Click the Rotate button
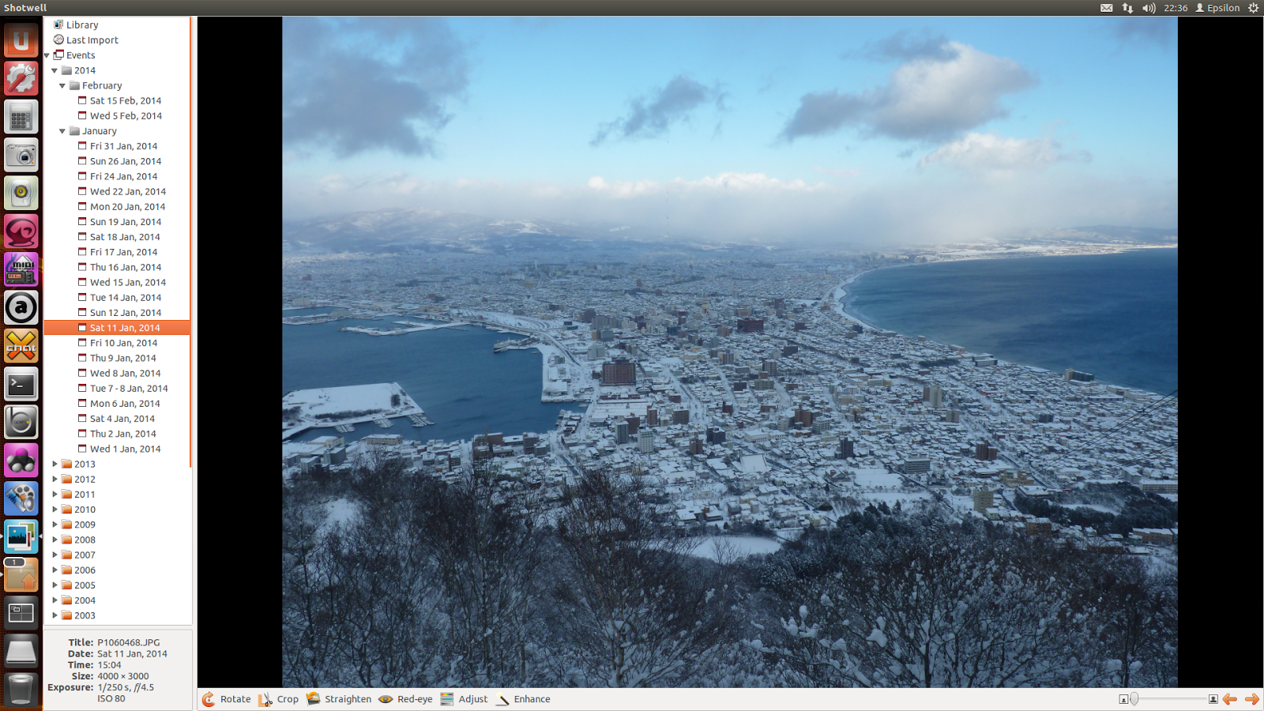Viewport: 1264px width, 711px height. coord(226,699)
